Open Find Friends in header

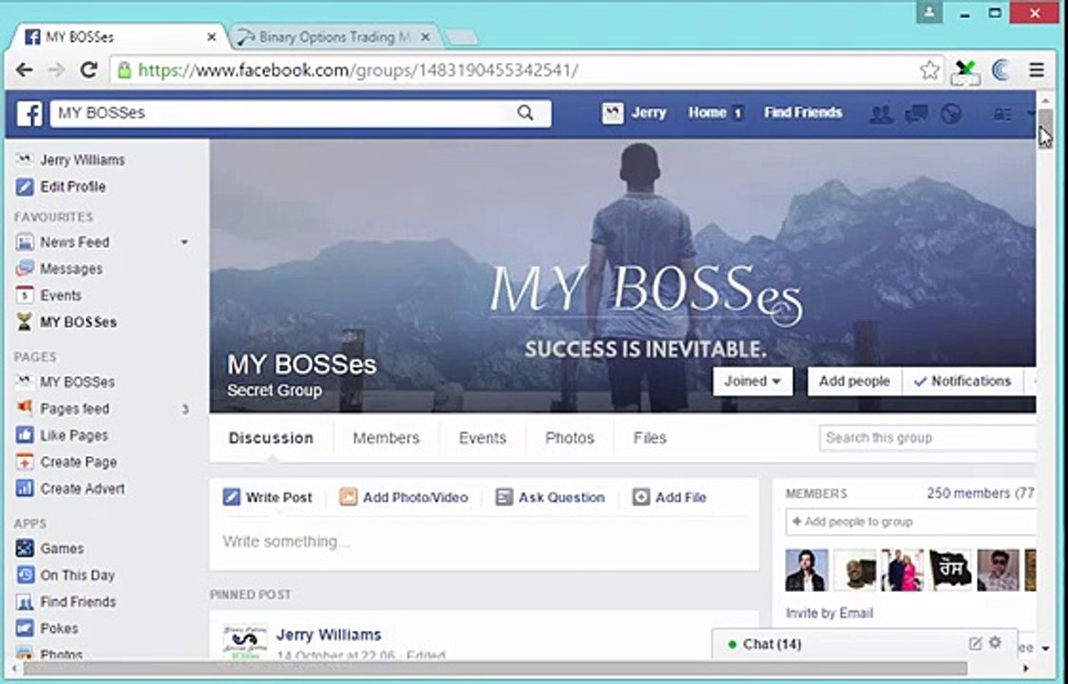coord(802,113)
